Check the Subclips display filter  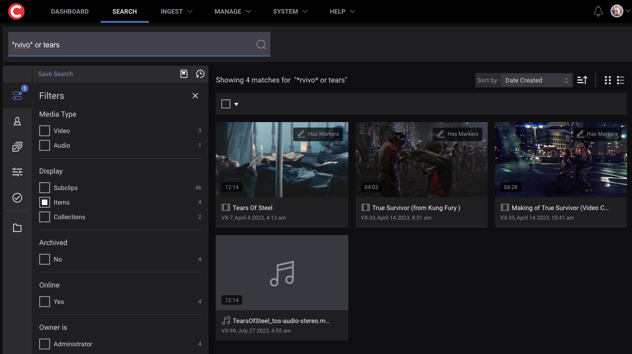point(45,188)
